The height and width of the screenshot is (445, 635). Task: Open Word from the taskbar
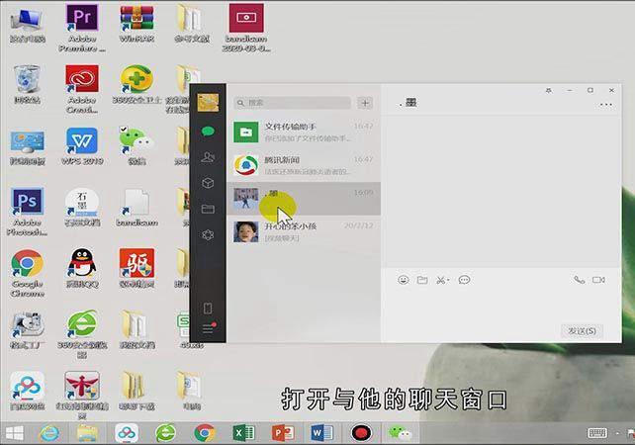(322, 433)
